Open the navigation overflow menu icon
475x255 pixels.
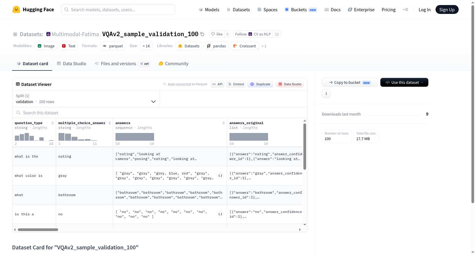tap(405, 9)
